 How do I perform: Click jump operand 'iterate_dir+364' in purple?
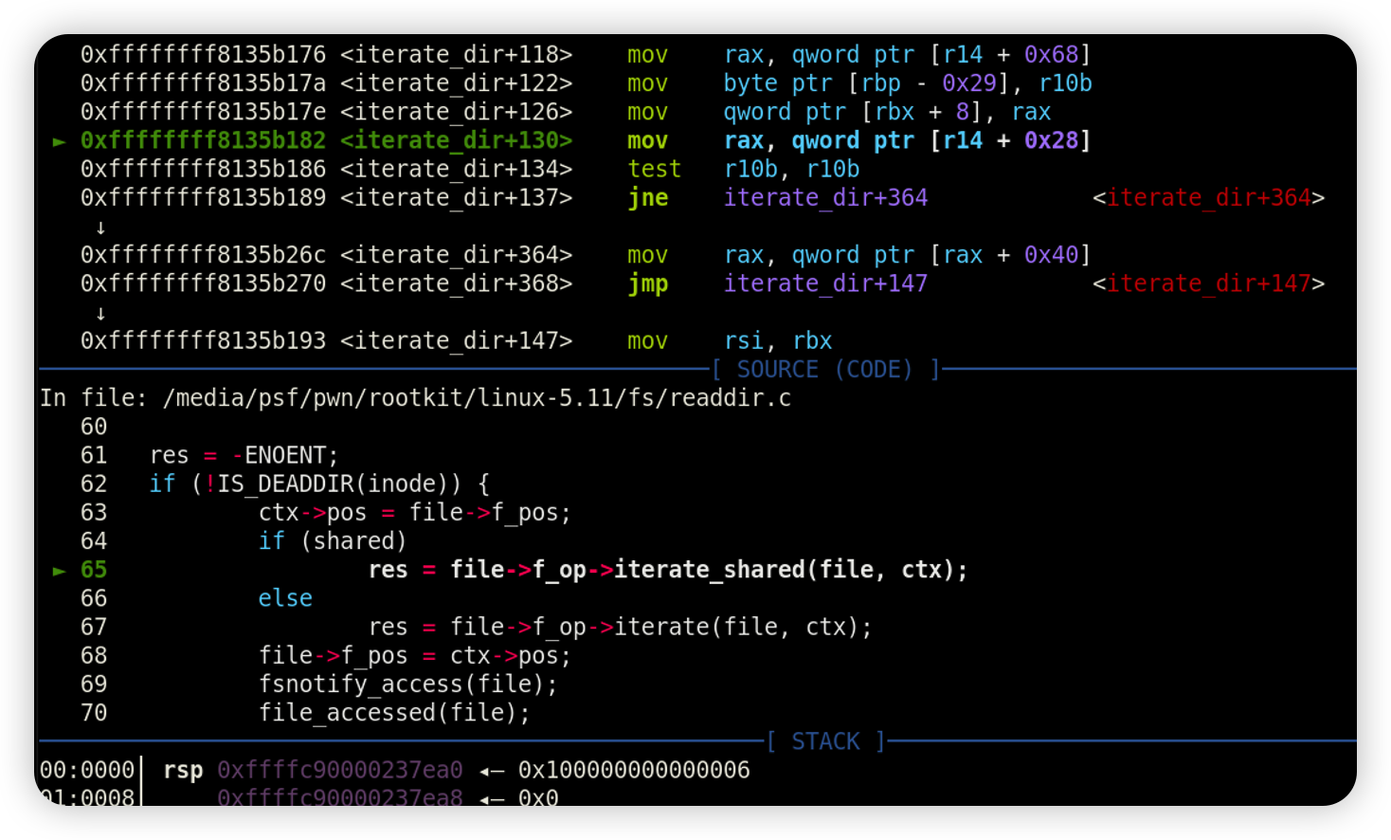[825, 197]
